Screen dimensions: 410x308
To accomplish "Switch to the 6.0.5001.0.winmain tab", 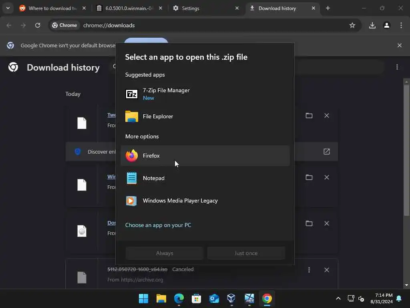I will [129, 8].
